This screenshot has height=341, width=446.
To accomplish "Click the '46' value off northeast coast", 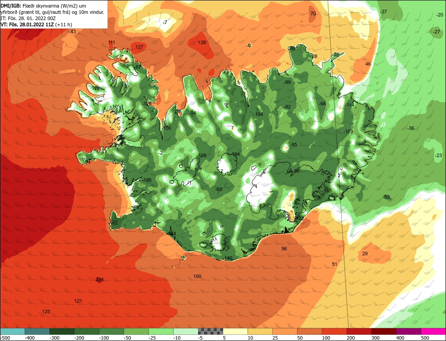I will click(x=368, y=64).
